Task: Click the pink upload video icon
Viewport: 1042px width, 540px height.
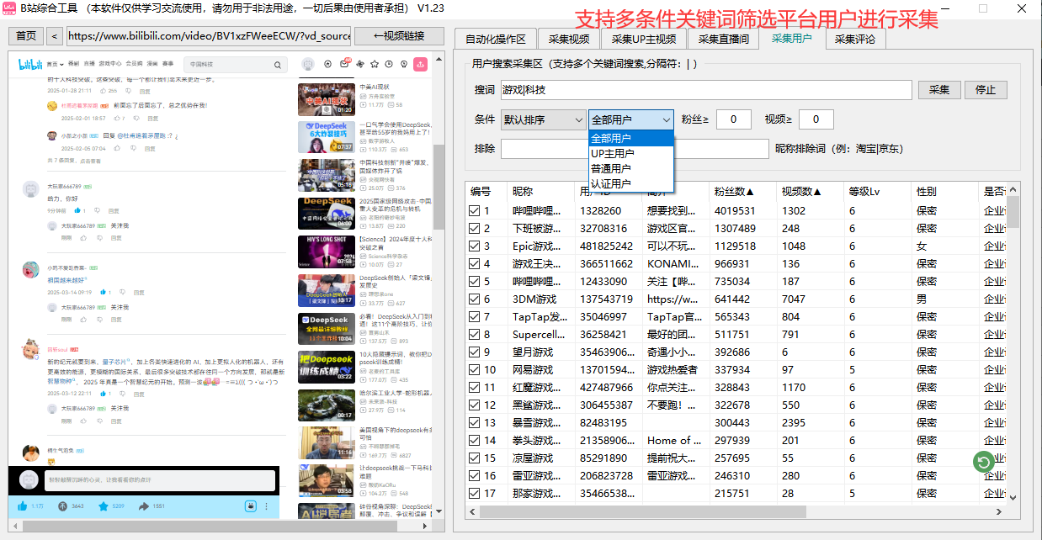Action: click(x=421, y=64)
